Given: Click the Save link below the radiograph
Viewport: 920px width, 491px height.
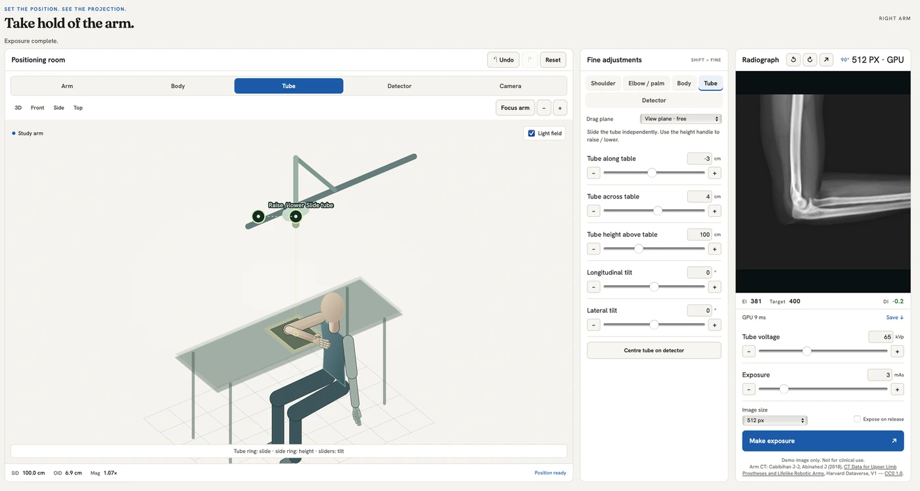Looking at the screenshot, I should coord(894,317).
